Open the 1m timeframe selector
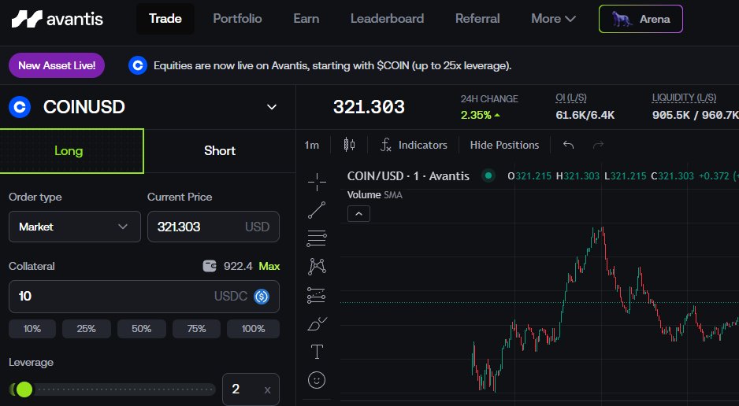This screenshot has width=739, height=406. coord(311,145)
